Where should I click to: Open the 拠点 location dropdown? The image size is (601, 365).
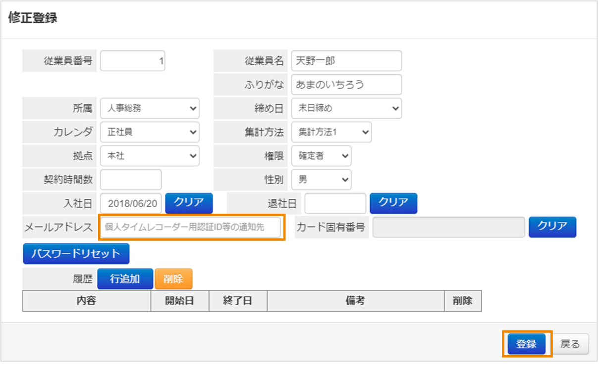click(x=149, y=156)
